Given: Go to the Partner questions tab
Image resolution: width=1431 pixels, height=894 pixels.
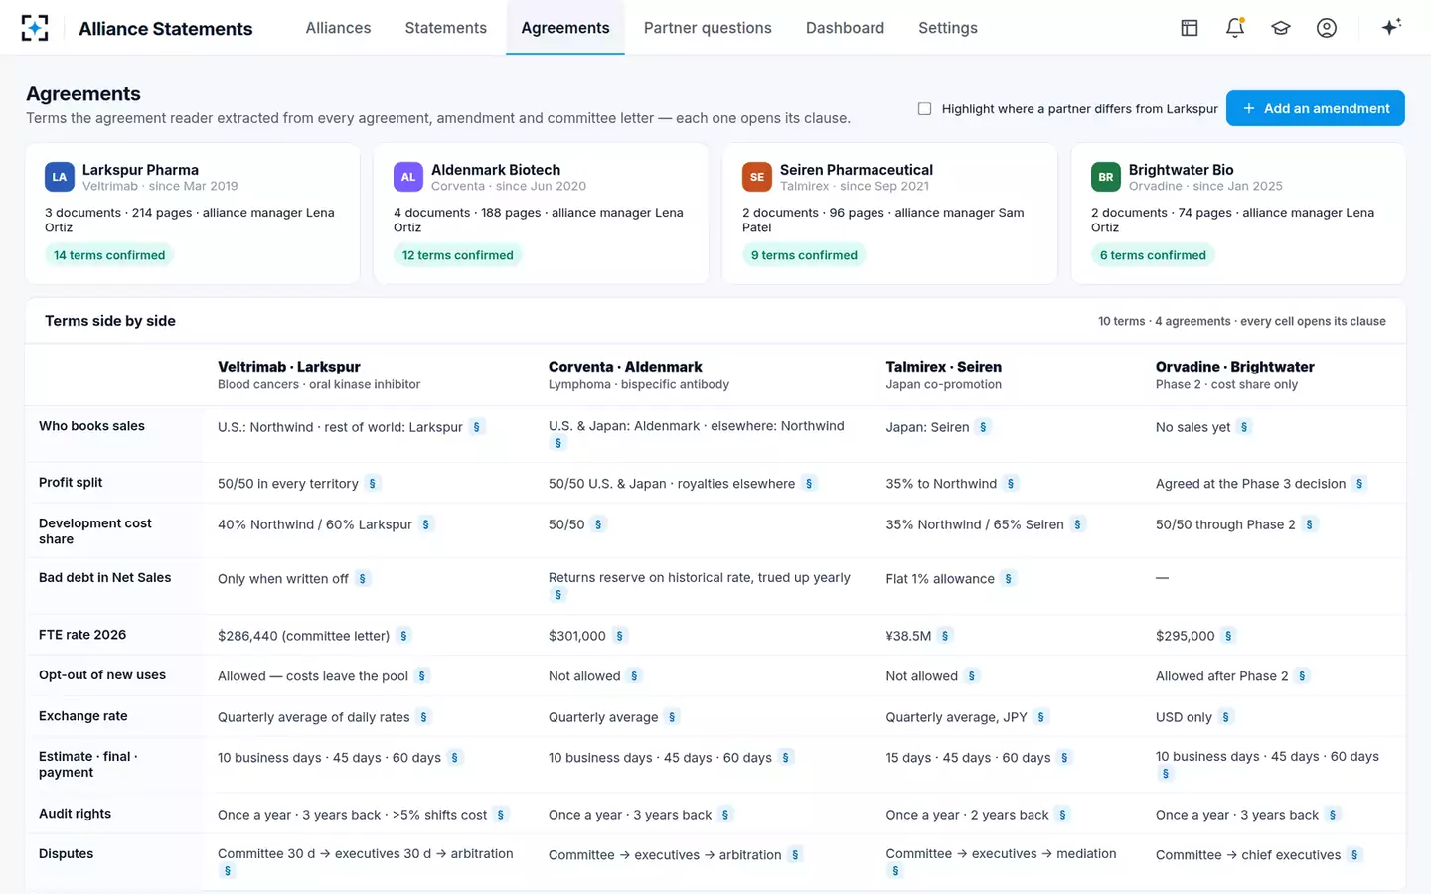Looking at the screenshot, I should click(708, 28).
